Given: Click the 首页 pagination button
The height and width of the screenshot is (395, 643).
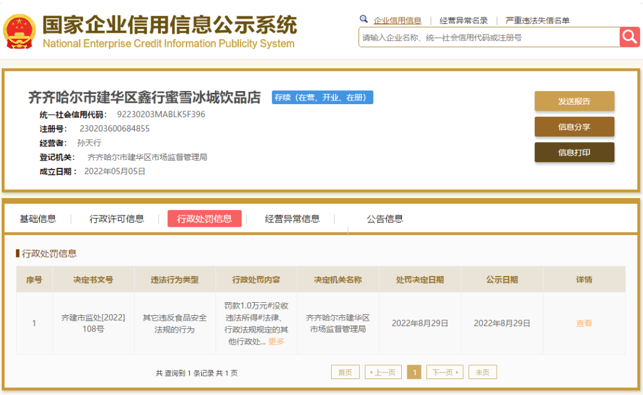Looking at the screenshot, I should coord(345,372).
